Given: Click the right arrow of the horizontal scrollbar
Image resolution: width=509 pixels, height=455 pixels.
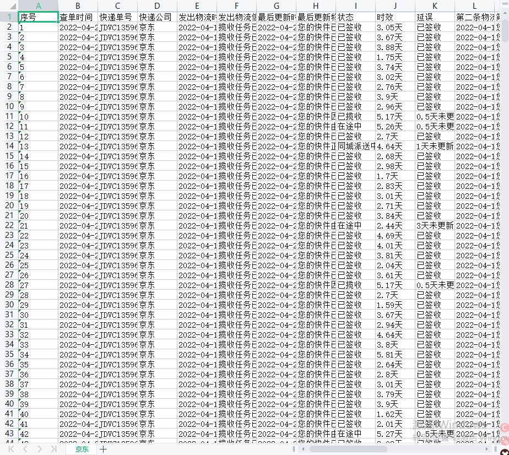Looking at the screenshot, I should tap(487, 448).
